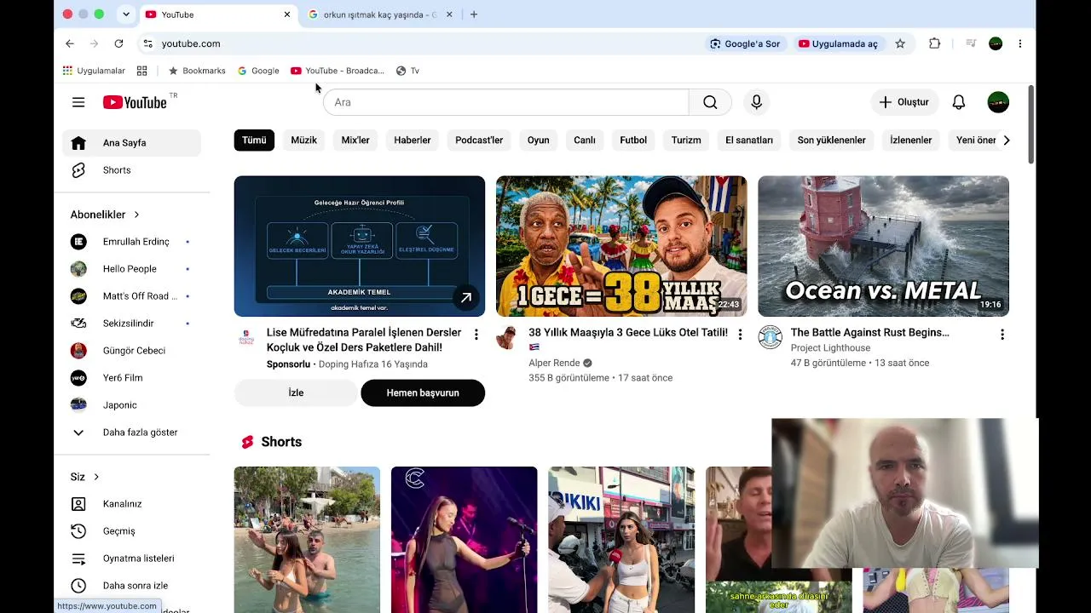The width and height of the screenshot is (1091, 613).
Task: Play the 38 Yıllık Maaş video thumbnail
Action: tap(621, 246)
